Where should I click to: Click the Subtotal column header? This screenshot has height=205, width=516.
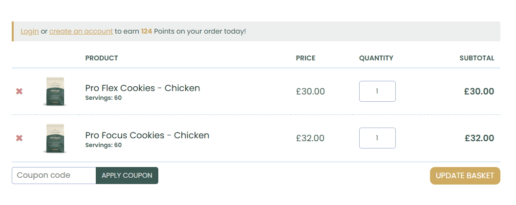[x=476, y=58]
